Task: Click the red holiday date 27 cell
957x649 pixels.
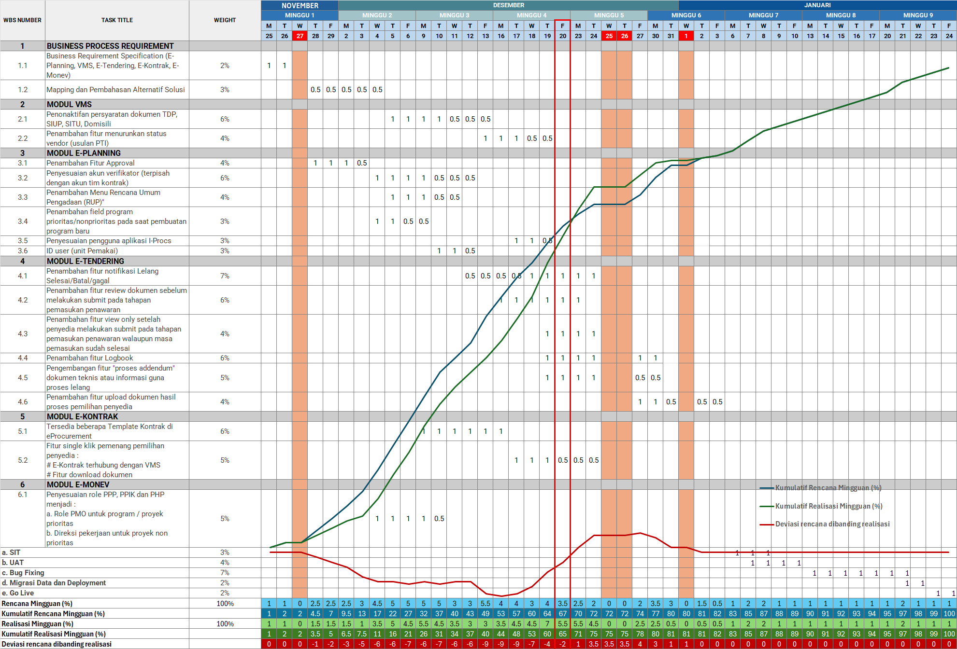Action: coord(300,36)
